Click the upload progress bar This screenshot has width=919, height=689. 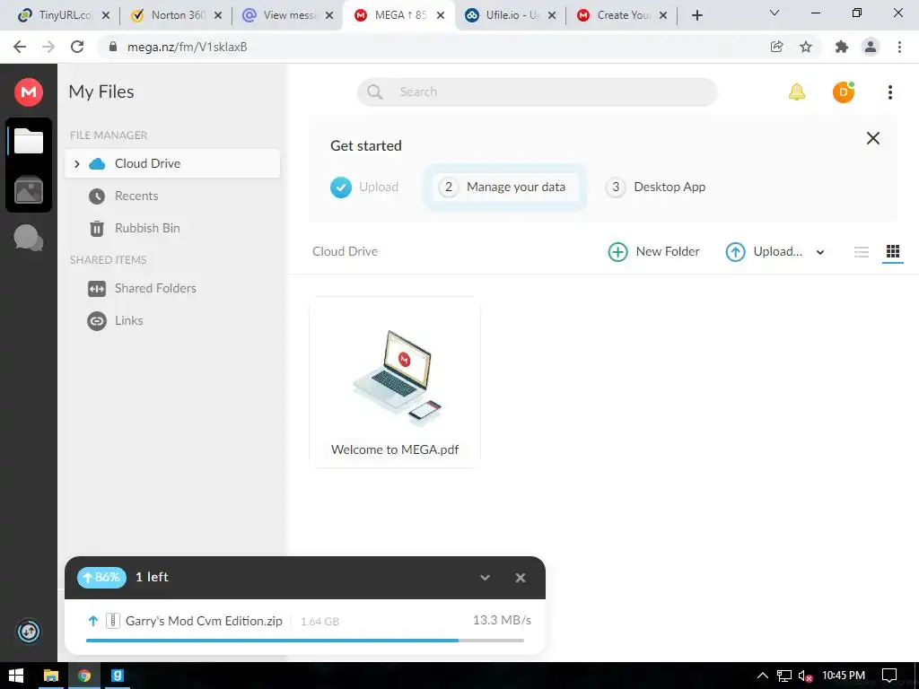point(305,641)
